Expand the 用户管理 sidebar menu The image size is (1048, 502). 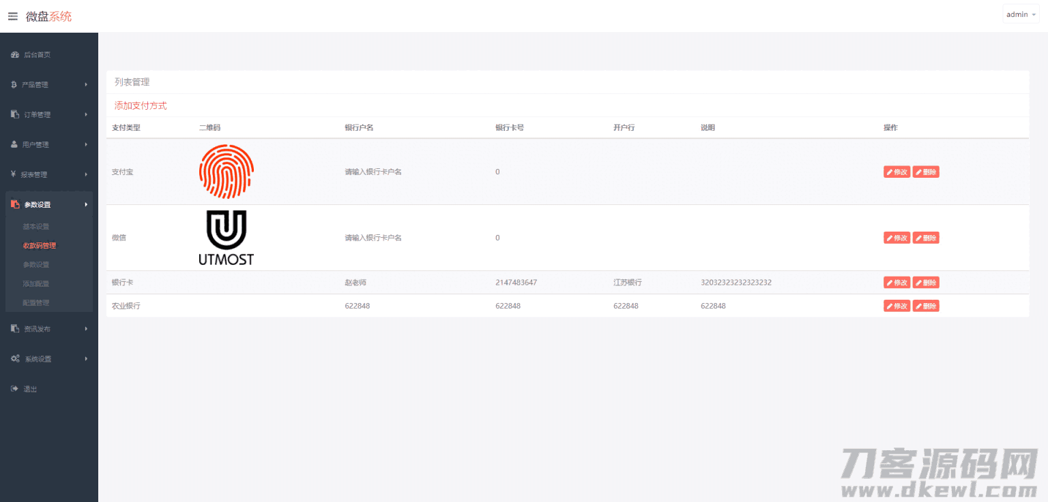(49, 144)
